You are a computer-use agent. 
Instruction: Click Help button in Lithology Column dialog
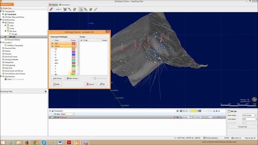(56, 84)
